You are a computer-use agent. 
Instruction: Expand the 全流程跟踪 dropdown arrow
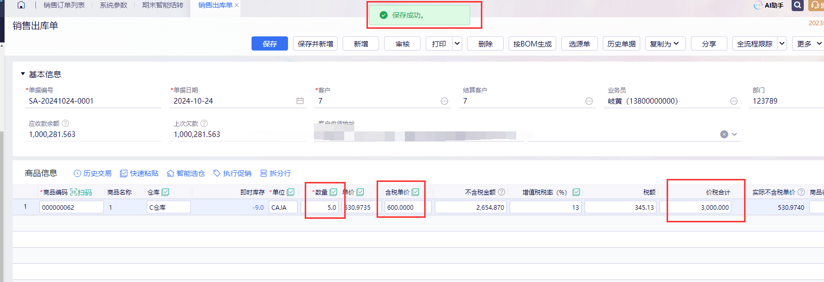(x=782, y=43)
